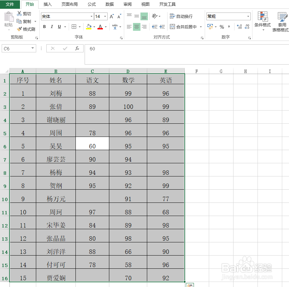Click the orientation angled text icon
The image size is (289, 287).
pos(154,16)
